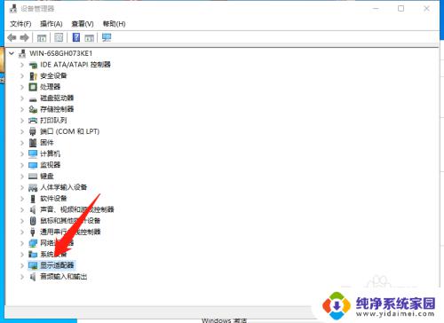Click the 软件设备 icon
This screenshot has width=444, height=323.
(33, 199)
